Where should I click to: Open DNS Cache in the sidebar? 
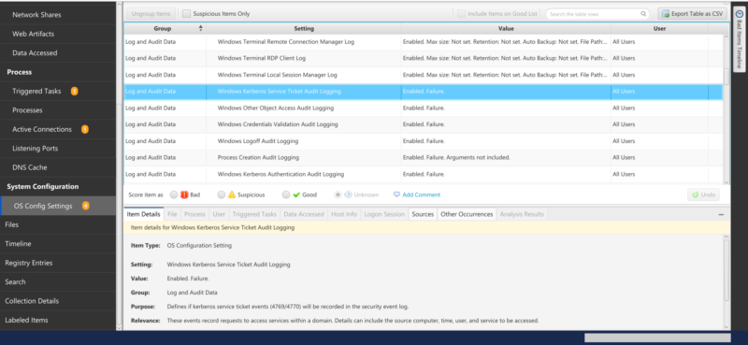[x=58, y=167]
